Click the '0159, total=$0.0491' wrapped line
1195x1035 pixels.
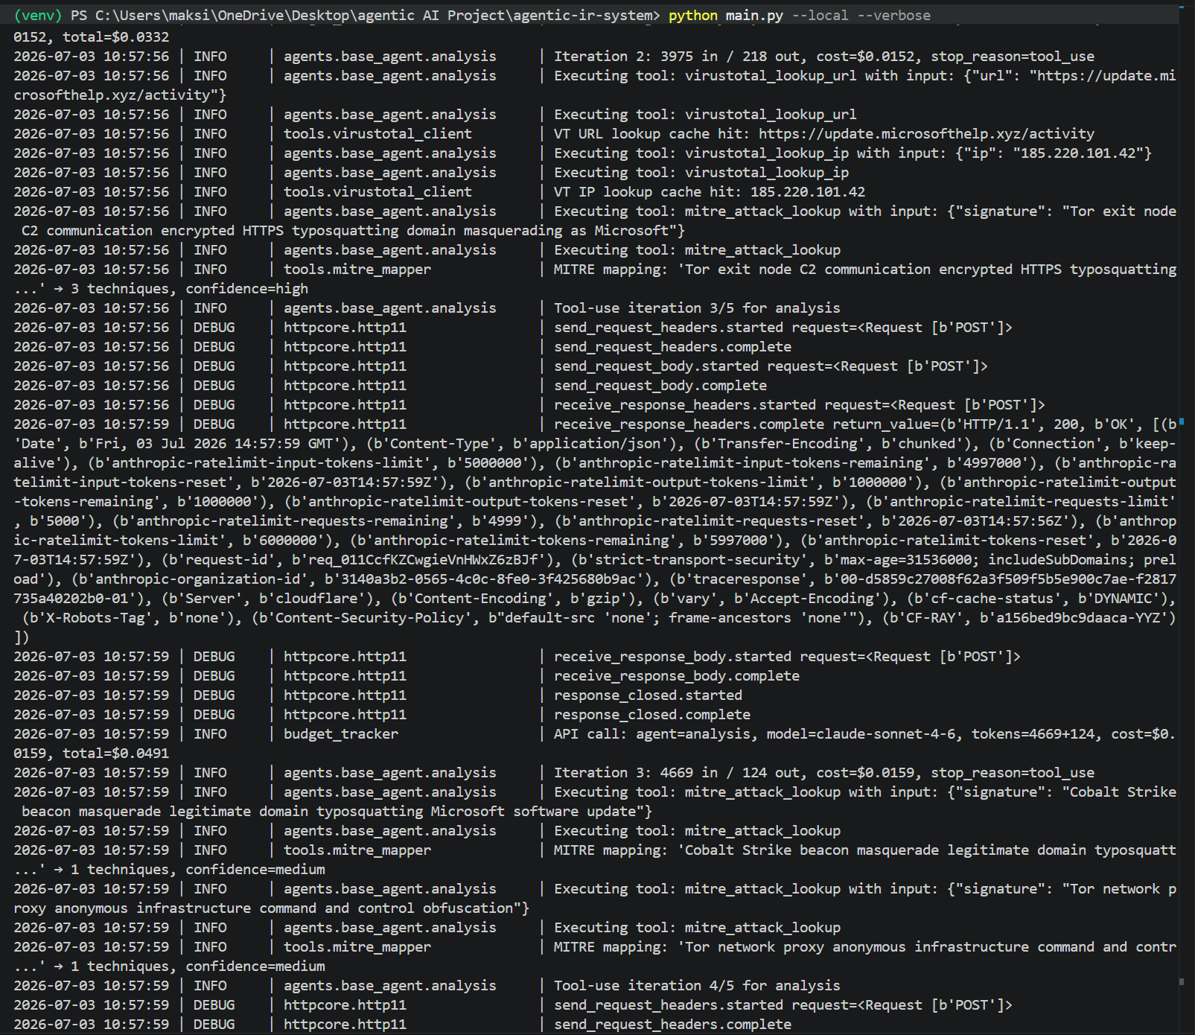[x=92, y=753]
